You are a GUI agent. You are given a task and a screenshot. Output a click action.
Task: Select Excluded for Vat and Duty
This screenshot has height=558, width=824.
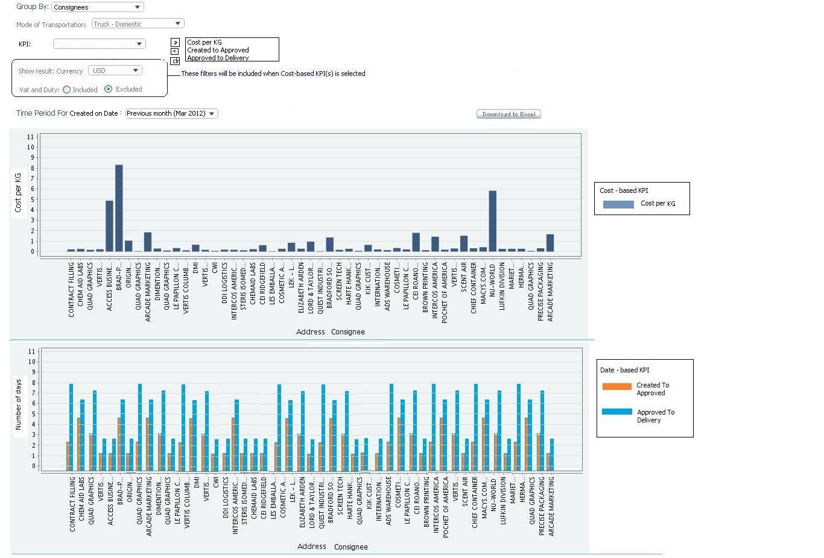click(x=108, y=89)
